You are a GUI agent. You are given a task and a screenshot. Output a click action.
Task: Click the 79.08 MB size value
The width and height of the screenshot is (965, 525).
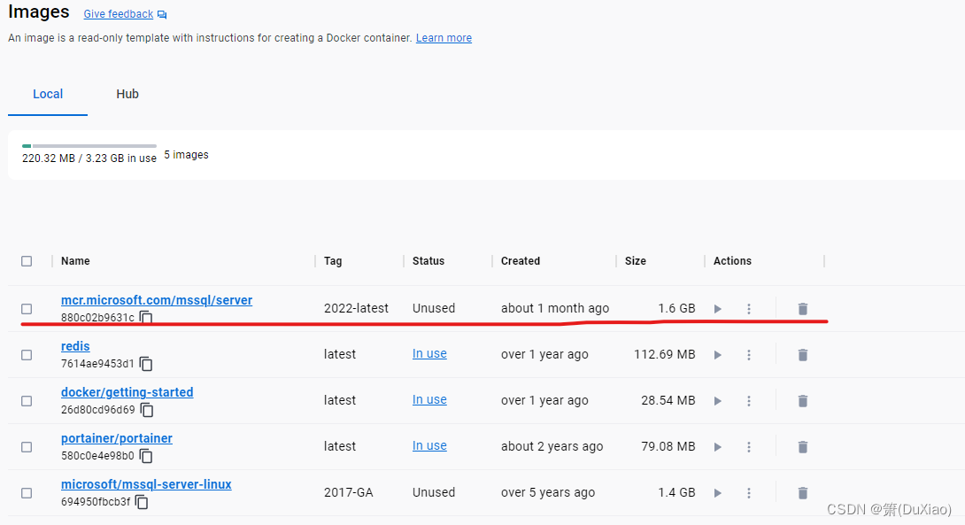[x=668, y=447]
